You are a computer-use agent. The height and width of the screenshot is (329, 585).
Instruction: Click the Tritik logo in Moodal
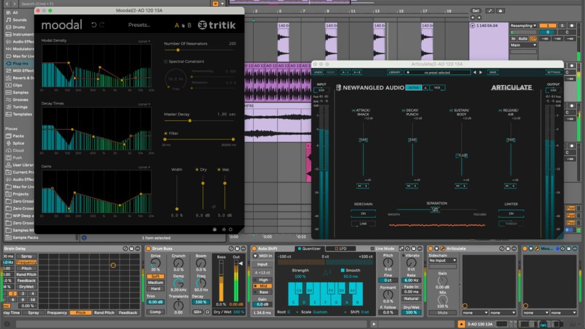pyautogui.click(x=217, y=25)
